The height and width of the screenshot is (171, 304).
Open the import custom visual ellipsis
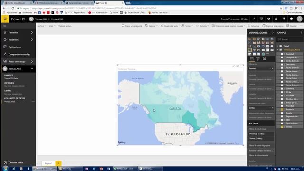point(267,54)
